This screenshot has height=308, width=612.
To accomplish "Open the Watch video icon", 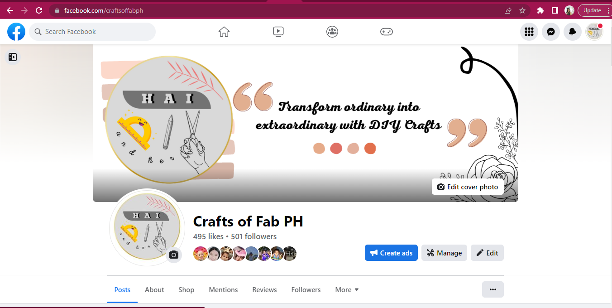I will [x=278, y=32].
